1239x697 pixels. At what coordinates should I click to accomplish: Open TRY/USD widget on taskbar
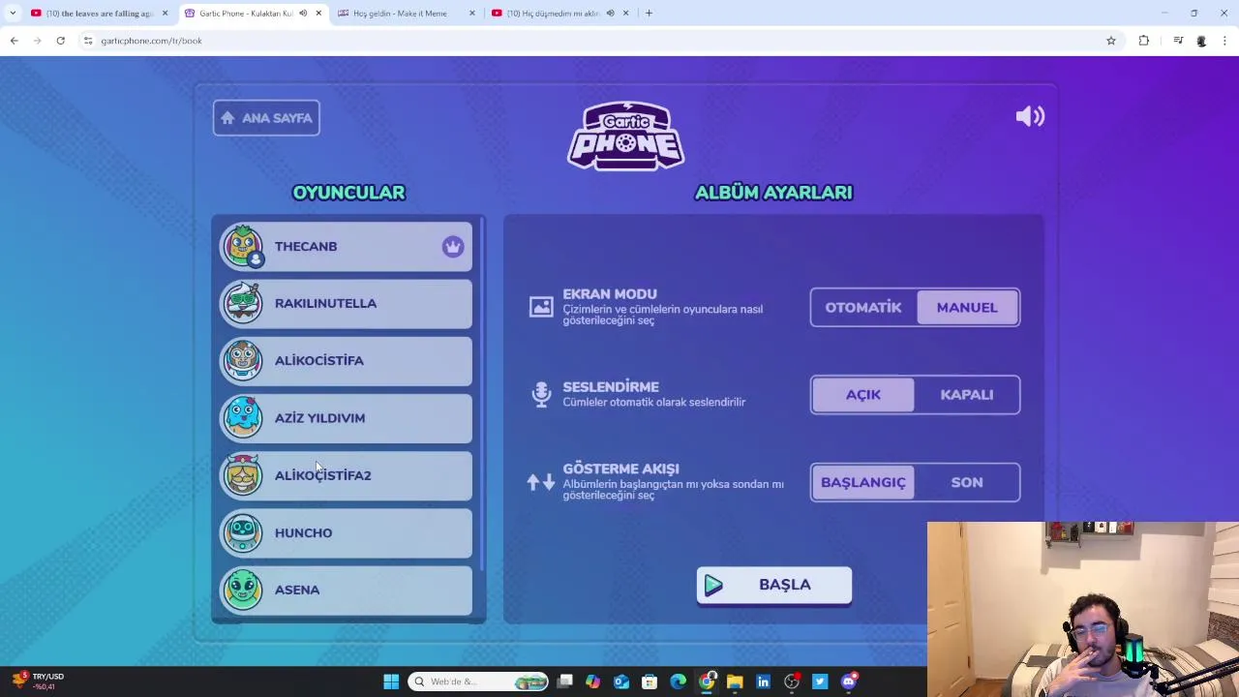point(37,682)
